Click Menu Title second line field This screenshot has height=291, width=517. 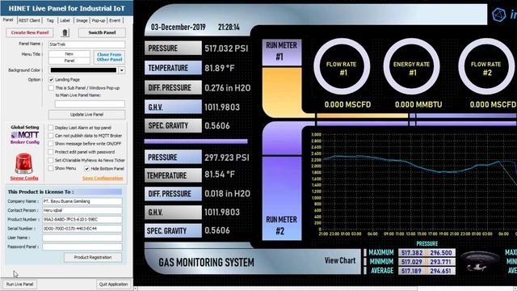coord(69,61)
